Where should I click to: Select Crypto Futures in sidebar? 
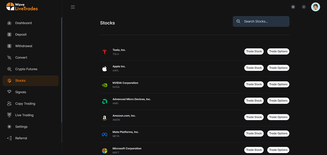click(26, 69)
